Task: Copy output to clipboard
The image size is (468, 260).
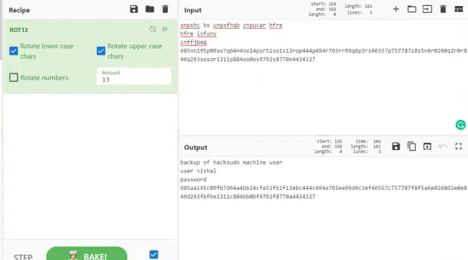Action: [412, 146]
